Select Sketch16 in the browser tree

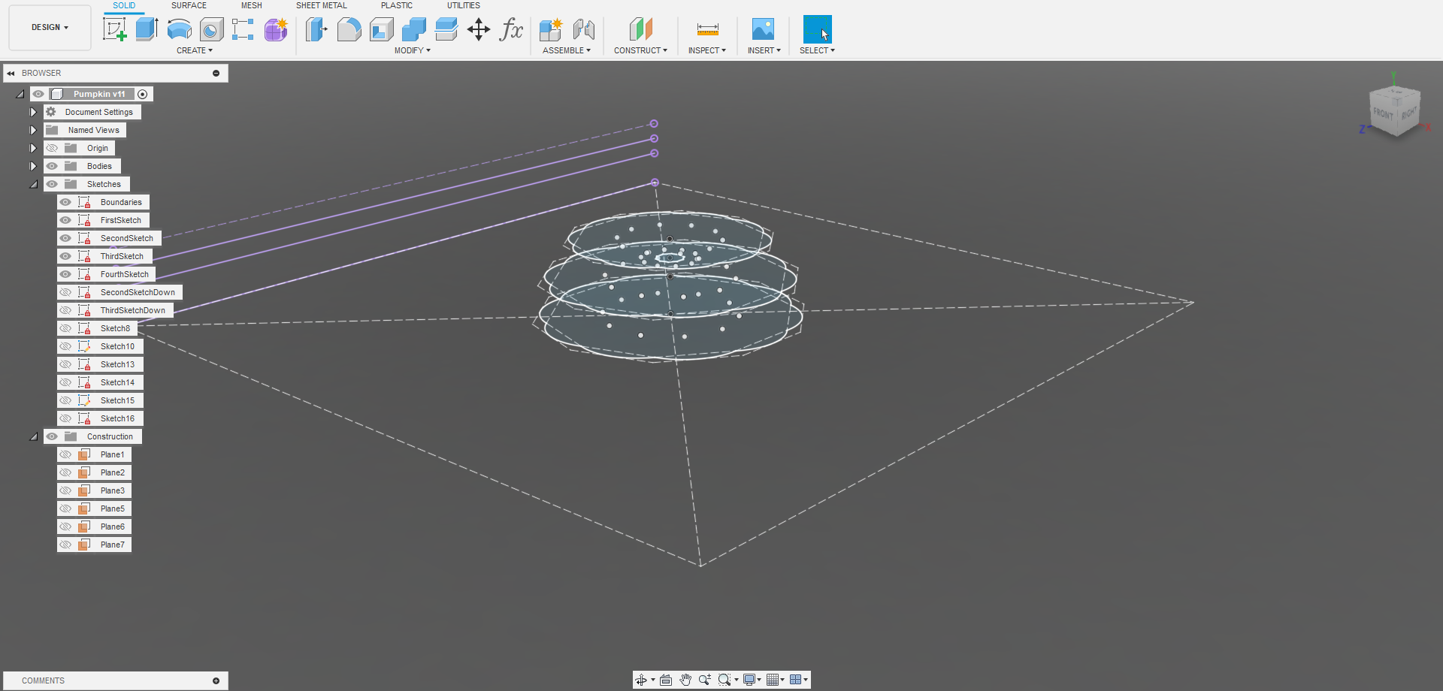118,418
